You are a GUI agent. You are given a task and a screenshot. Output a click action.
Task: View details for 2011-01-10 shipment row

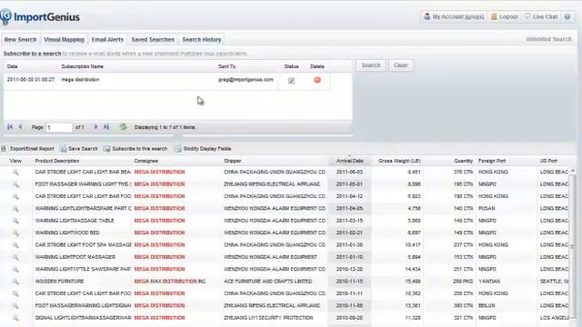15,257
